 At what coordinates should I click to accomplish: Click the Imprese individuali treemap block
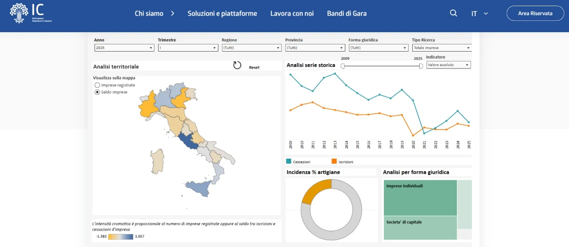(420, 197)
